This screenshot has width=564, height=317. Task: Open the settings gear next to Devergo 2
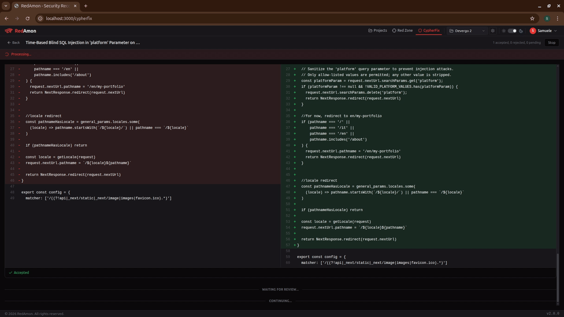(493, 30)
